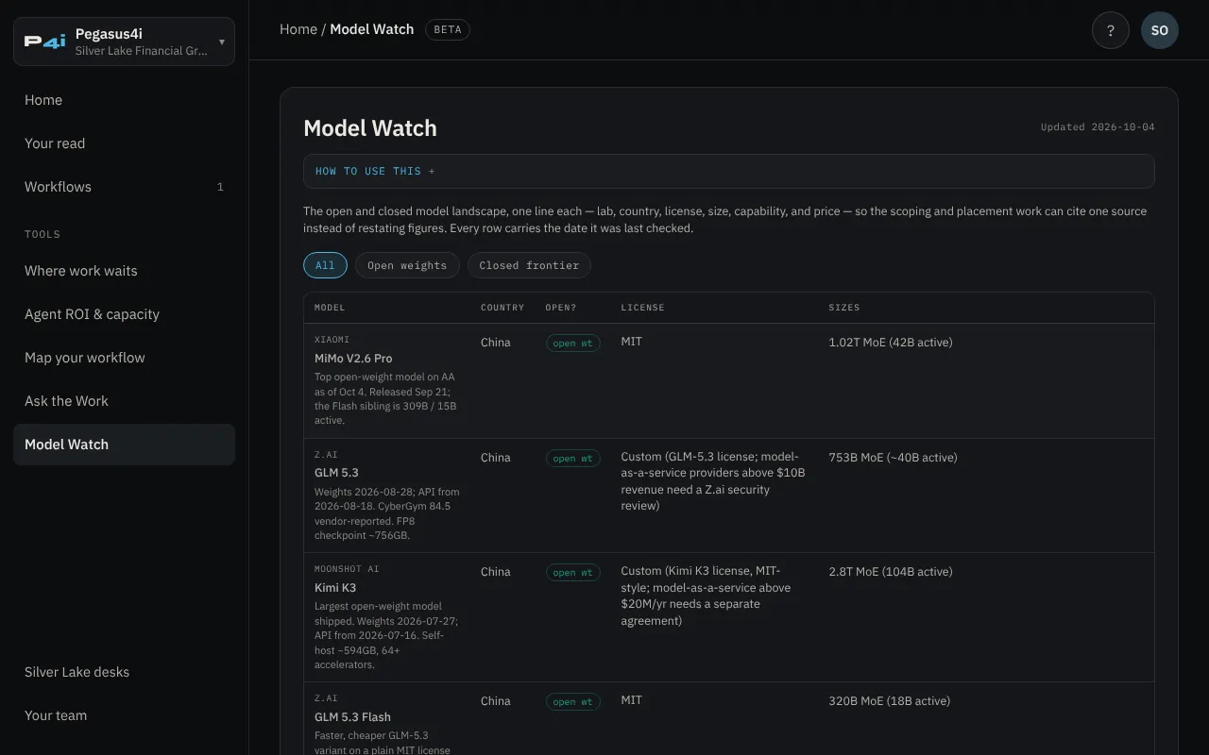Click the License column header
This screenshot has height=755, width=1209.
[x=642, y=308]
